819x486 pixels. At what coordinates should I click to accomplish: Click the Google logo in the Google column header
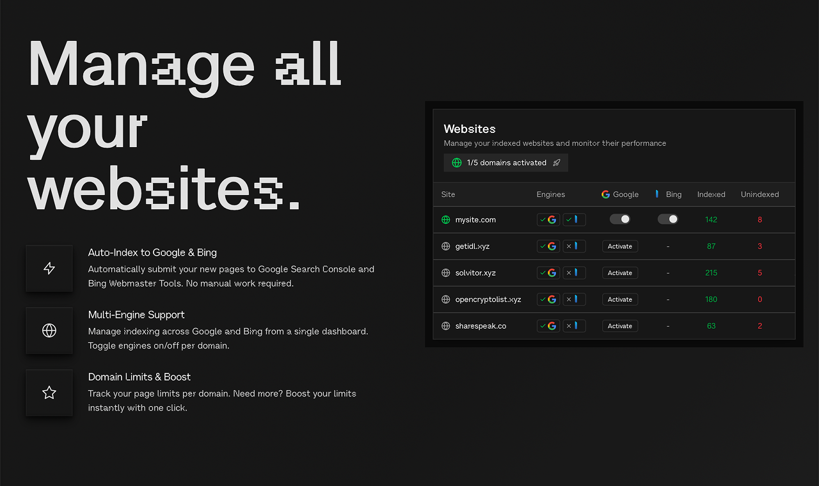[x=605, y=194]
